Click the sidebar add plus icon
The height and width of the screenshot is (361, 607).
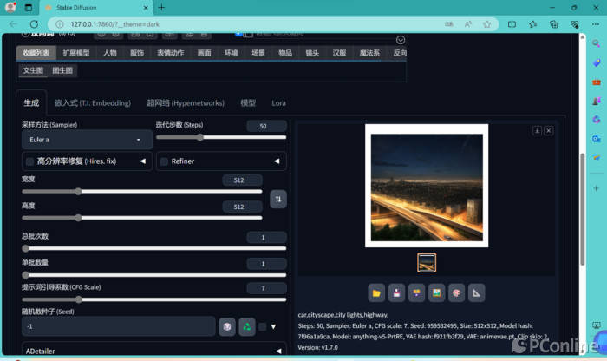[597, 188]
